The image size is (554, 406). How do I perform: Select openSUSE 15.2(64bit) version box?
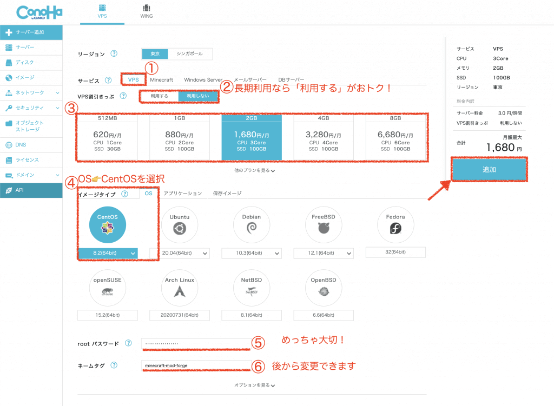click(x=108, y=315)
